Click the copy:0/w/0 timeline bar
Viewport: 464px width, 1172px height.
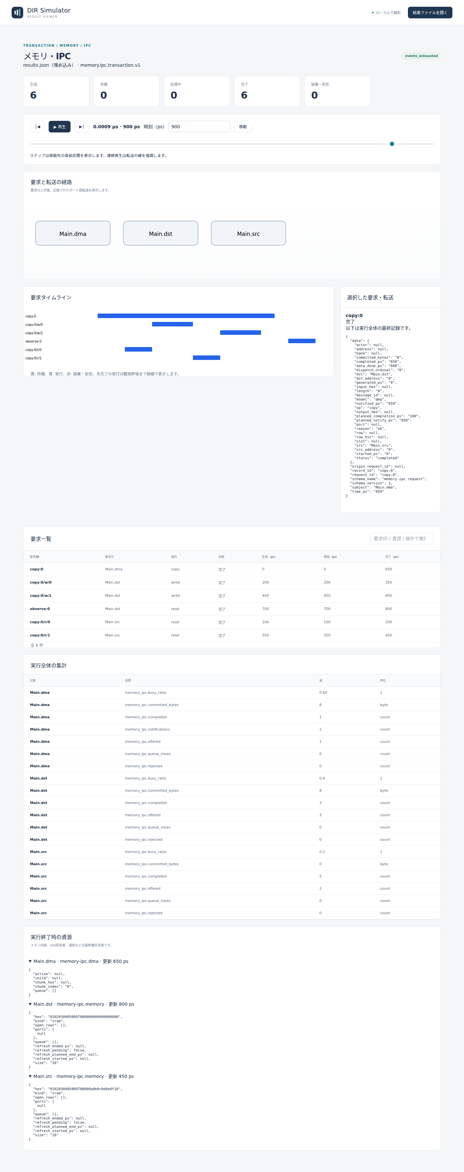[172, 324]
